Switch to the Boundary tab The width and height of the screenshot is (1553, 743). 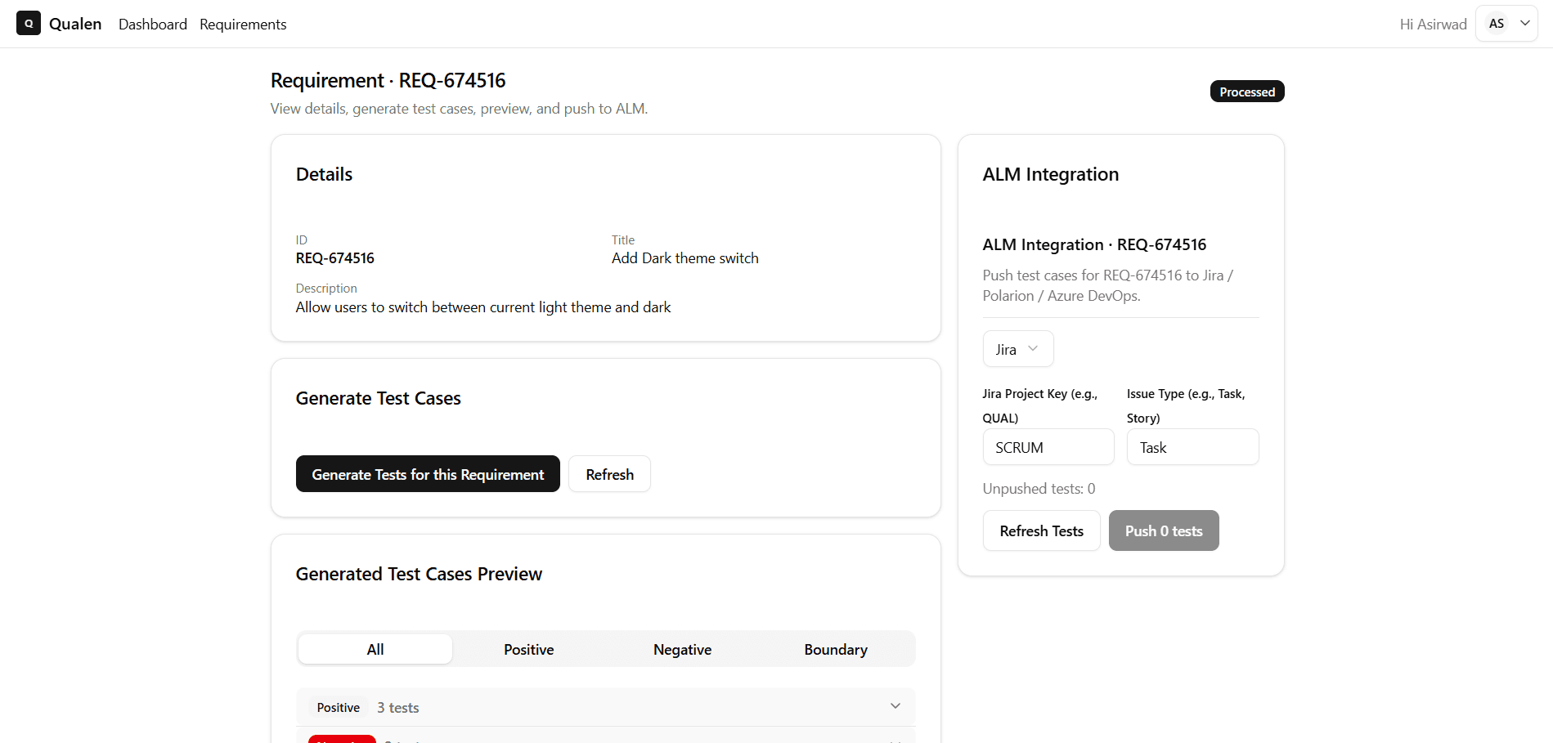coord(835,649)
